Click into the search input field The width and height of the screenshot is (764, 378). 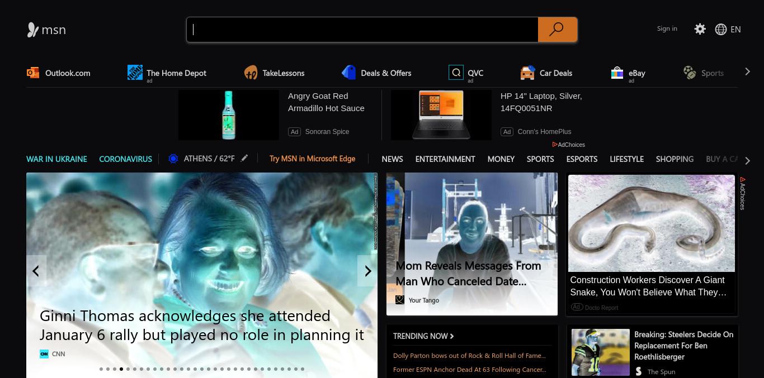pyautogui.click(x=362, y=30)
